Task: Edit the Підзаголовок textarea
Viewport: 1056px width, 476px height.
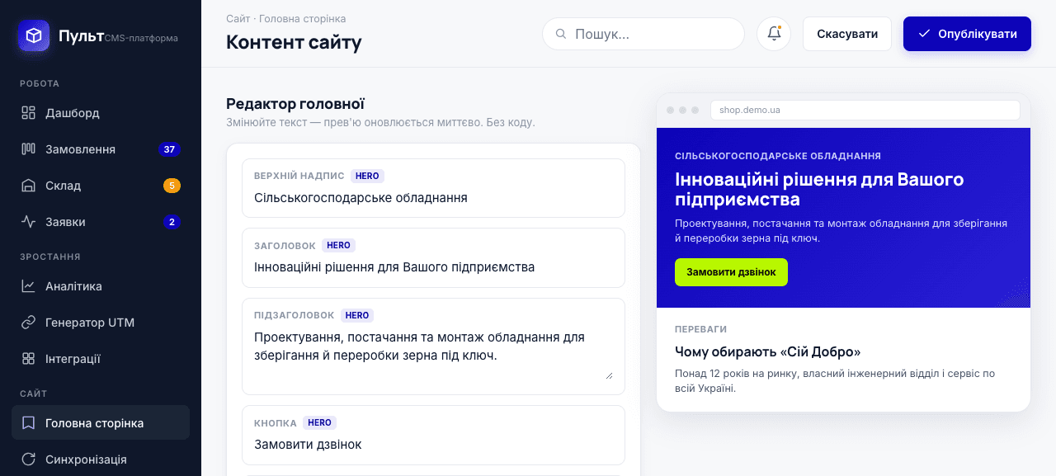Action: [433, 355]
